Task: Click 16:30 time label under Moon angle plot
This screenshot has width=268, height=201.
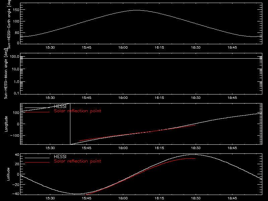Action: (196, 98)
